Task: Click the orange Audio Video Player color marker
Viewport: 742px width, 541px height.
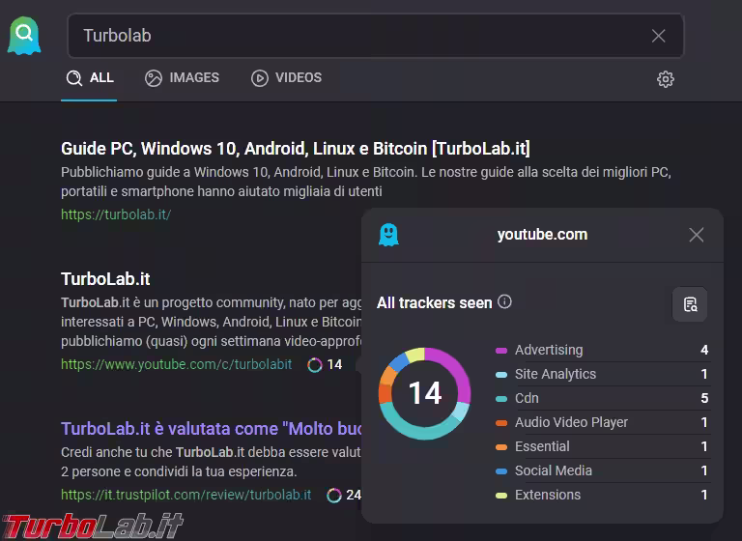Action: coord(501,423)
